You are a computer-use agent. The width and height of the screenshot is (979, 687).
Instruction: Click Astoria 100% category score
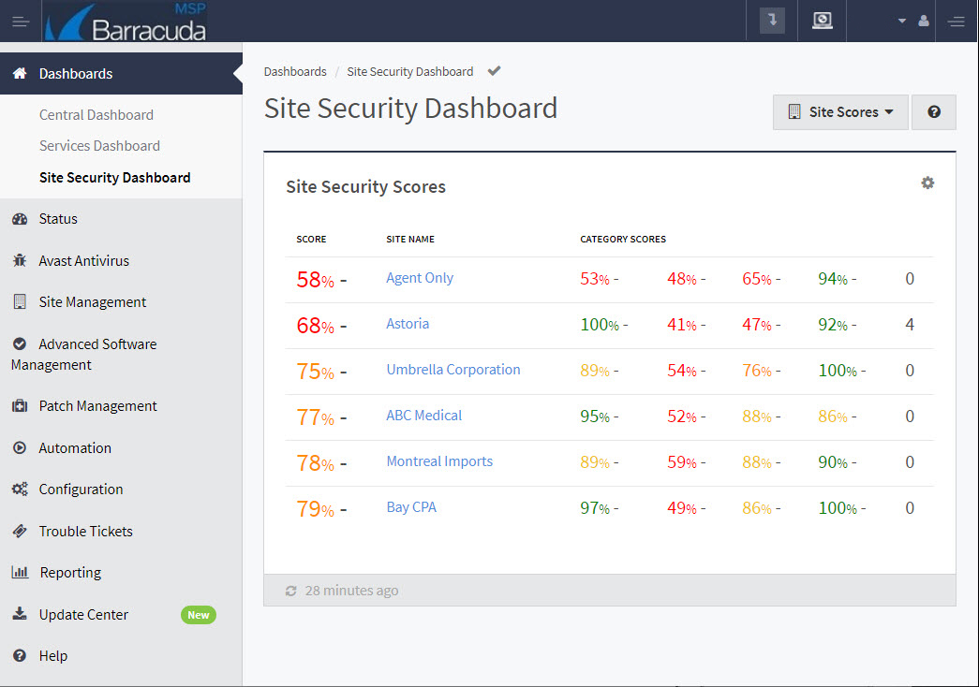click(x=600, y=325)
